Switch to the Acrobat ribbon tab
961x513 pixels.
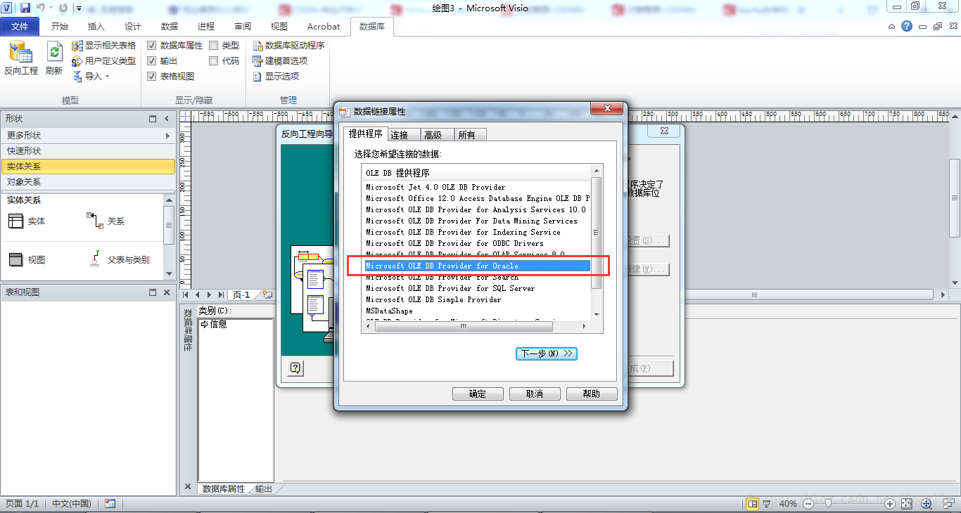[x=324, y=27]
